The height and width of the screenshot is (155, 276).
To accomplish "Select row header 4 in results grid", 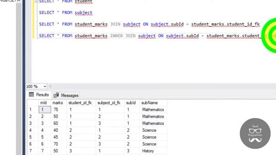I will [33, 130].
